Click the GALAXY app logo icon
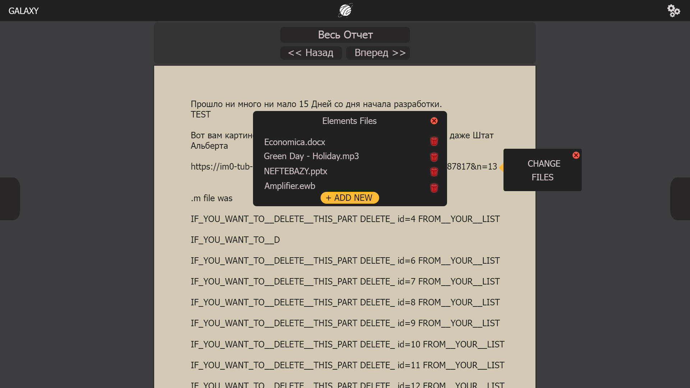Viewport: 690px width, 388px height. [x=345, y=10]
